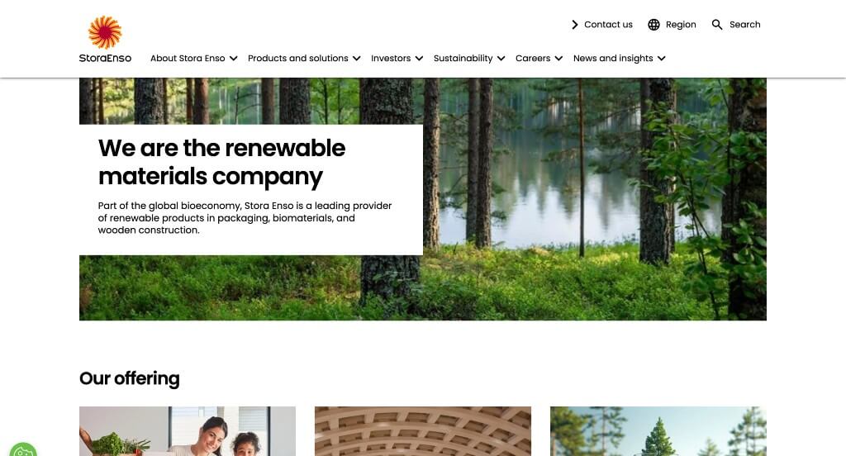Open the green cookie settings icon
Image resolution: width=846 pixels, height=456 pixels.
(x=22, y=450)
